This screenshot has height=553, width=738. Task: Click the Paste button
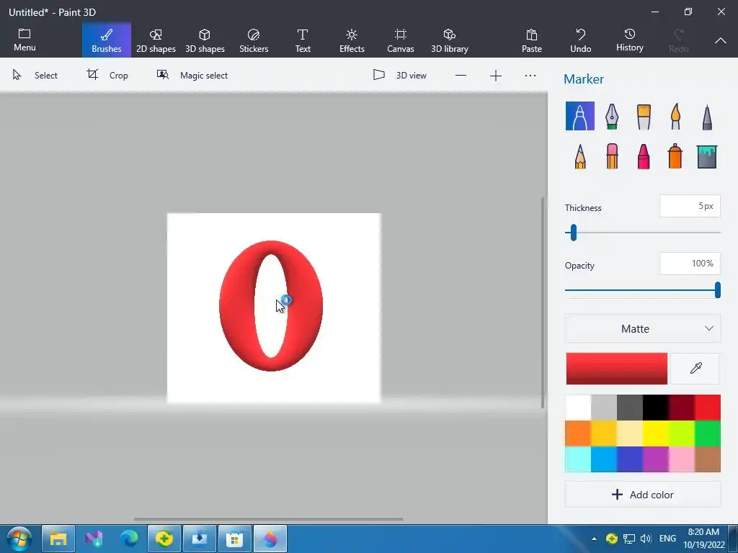(x=531, y=40)
